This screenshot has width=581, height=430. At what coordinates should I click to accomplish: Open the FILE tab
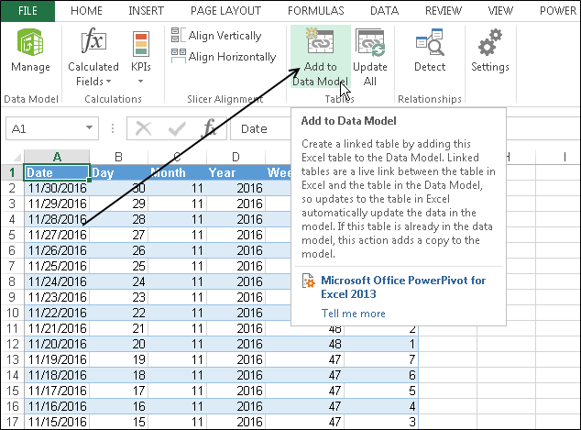point(27,11)
